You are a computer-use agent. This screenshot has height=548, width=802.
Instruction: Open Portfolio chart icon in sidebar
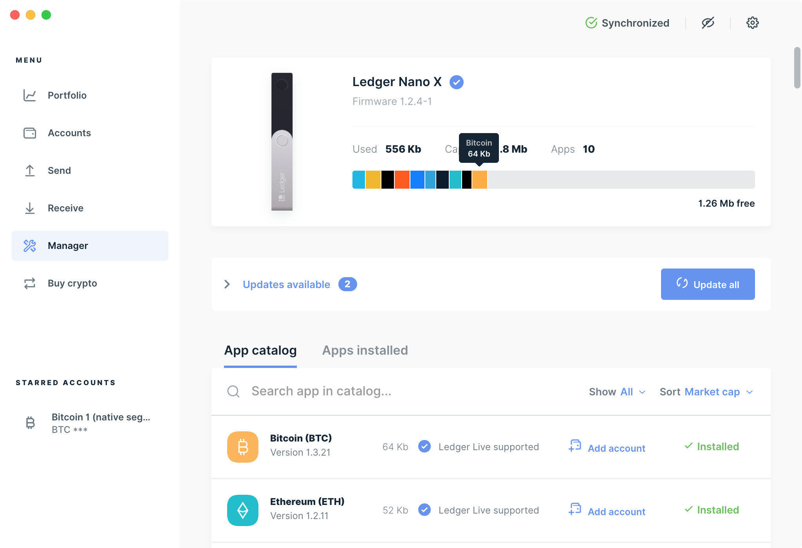(30, 95)
